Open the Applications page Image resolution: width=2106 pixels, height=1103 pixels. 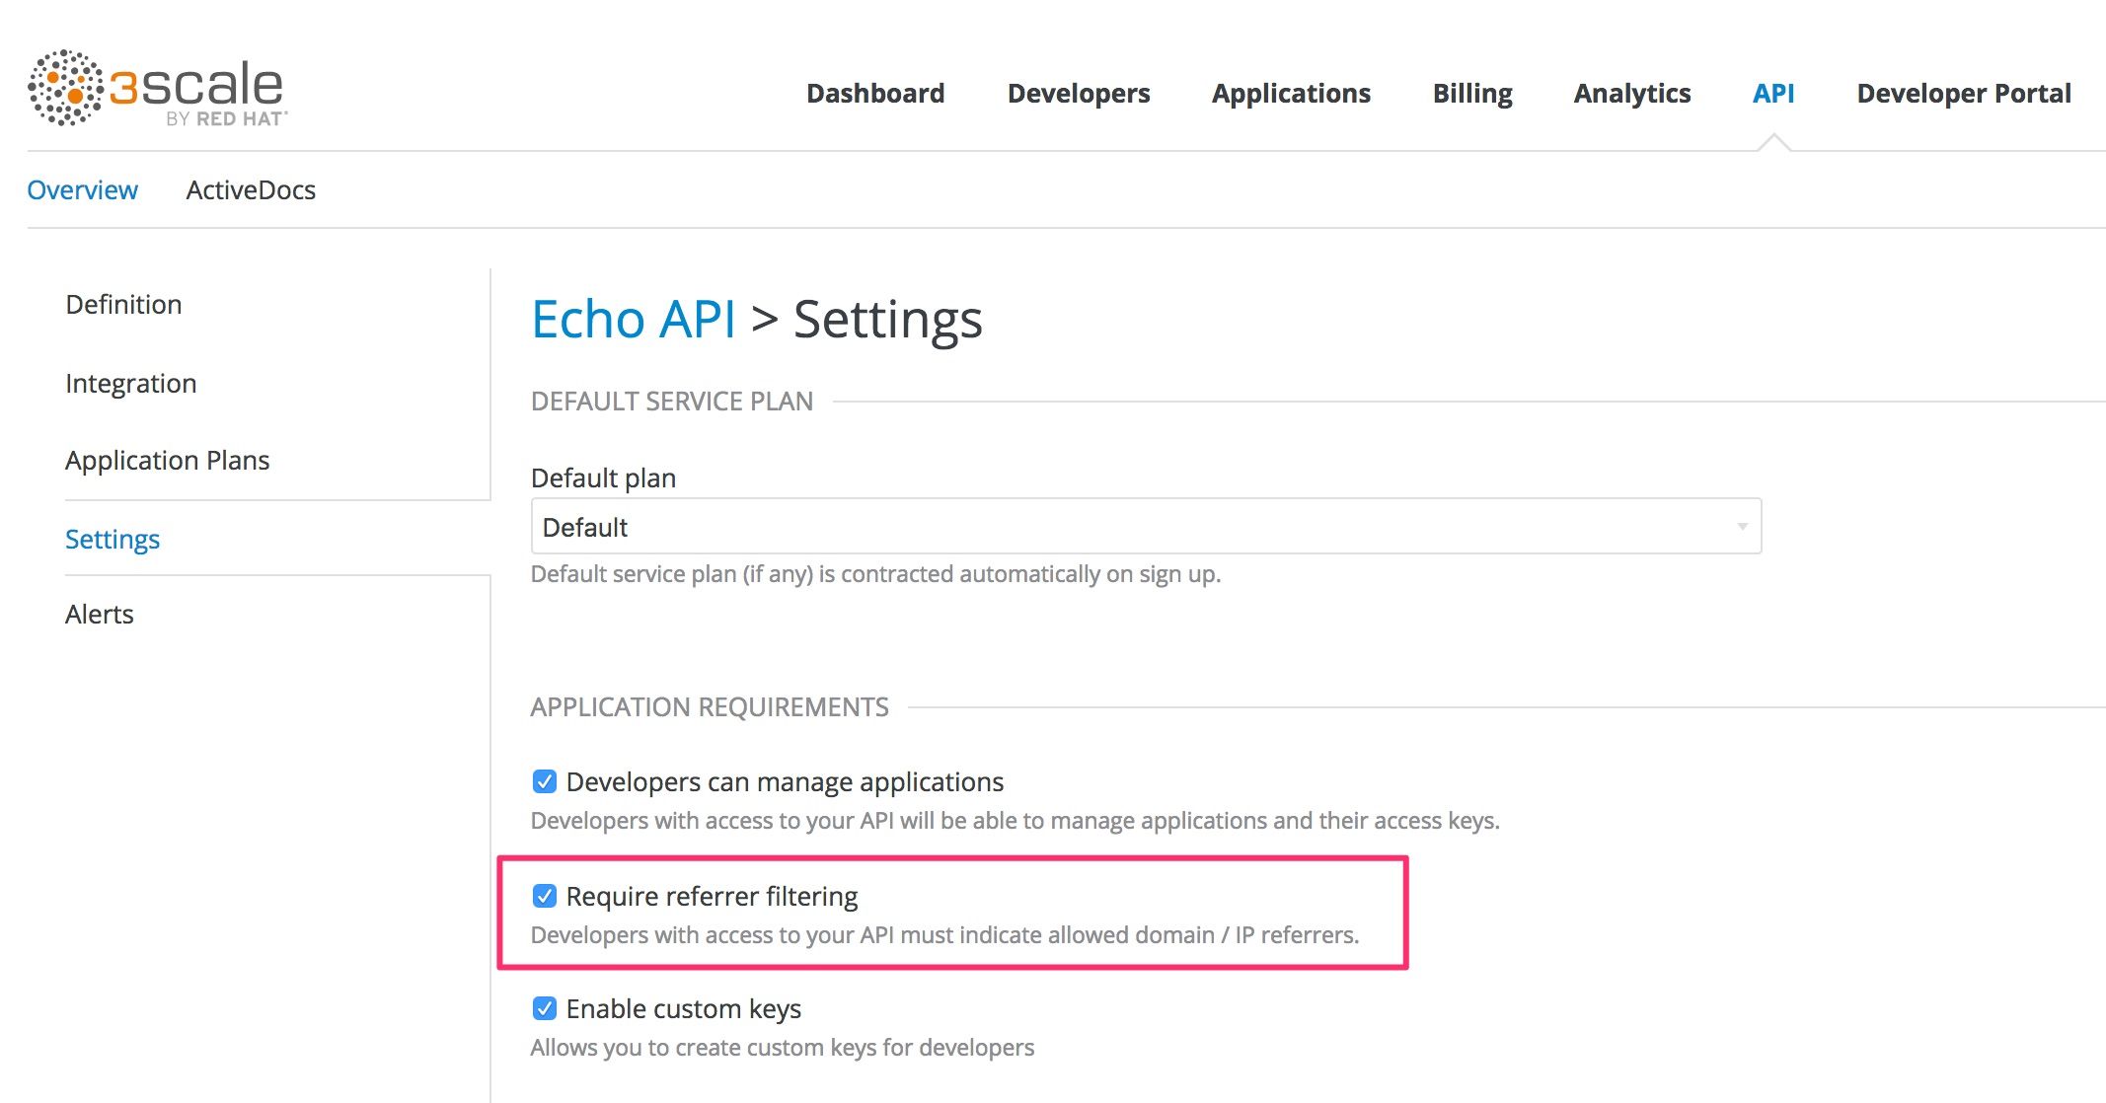coord(1291,93)
